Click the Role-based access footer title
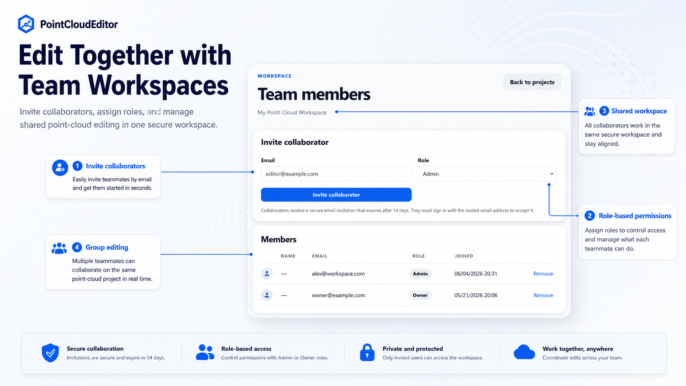This screenshot has height=386, width=686. pos(246,349)
